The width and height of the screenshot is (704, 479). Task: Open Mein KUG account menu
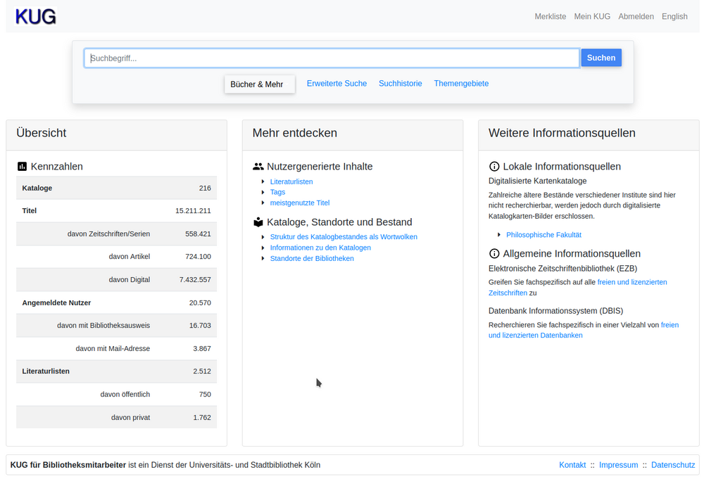click(x=592, y=17)
